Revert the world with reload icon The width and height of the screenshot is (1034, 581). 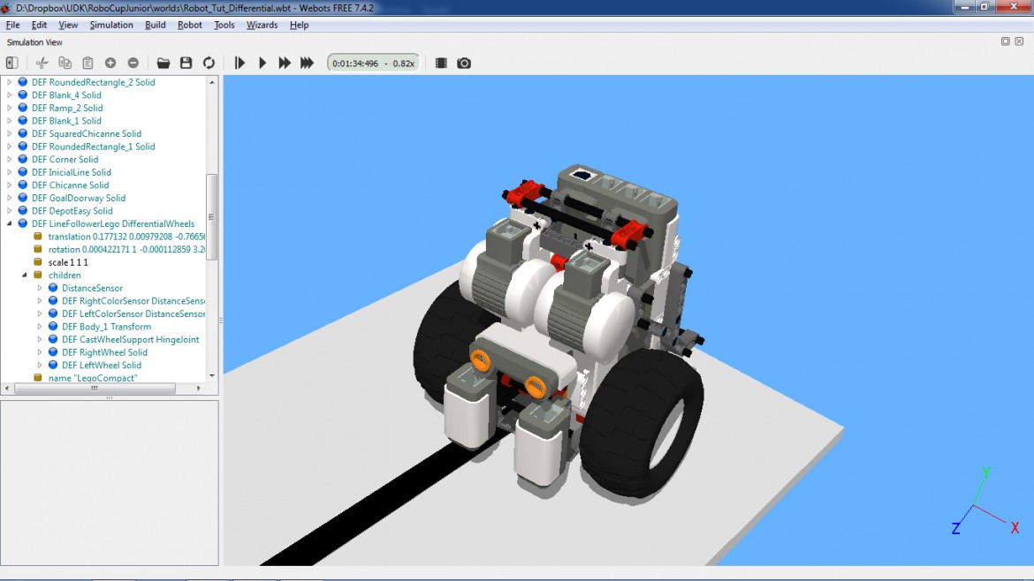(x=209, y=64)
